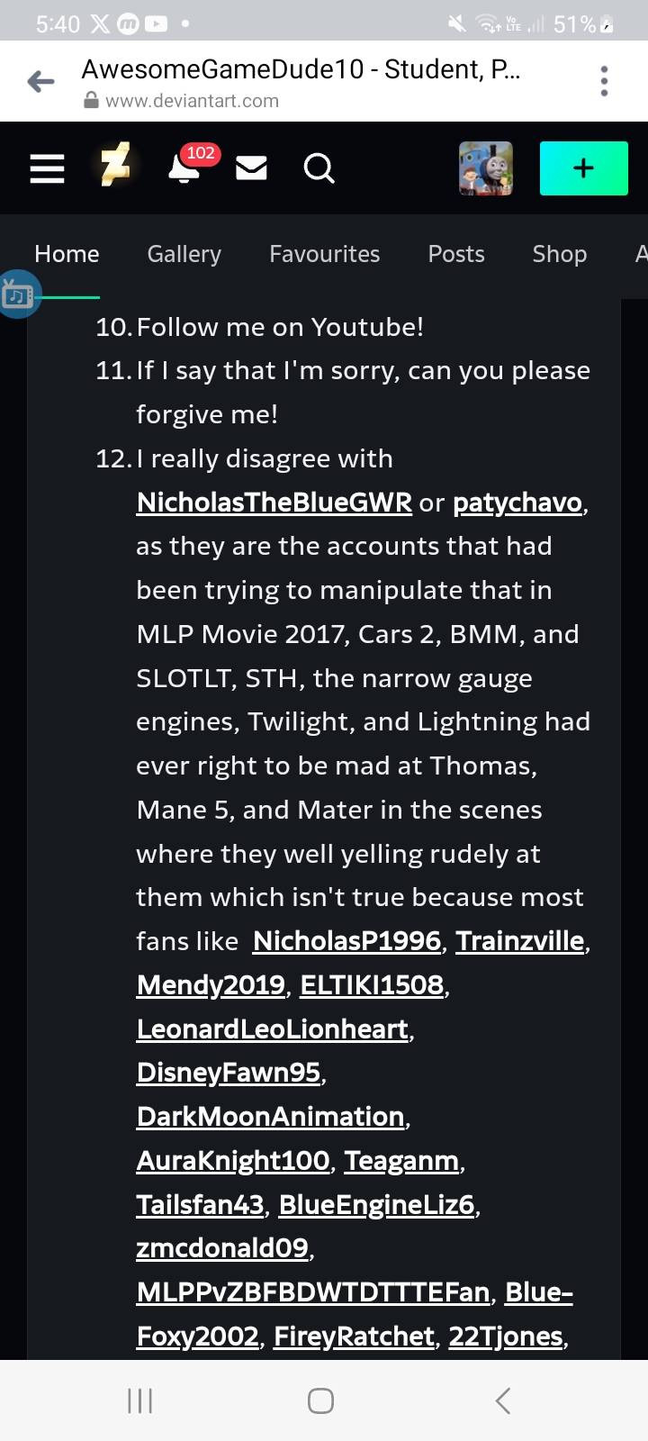Open the messages envelope icon

251,168
